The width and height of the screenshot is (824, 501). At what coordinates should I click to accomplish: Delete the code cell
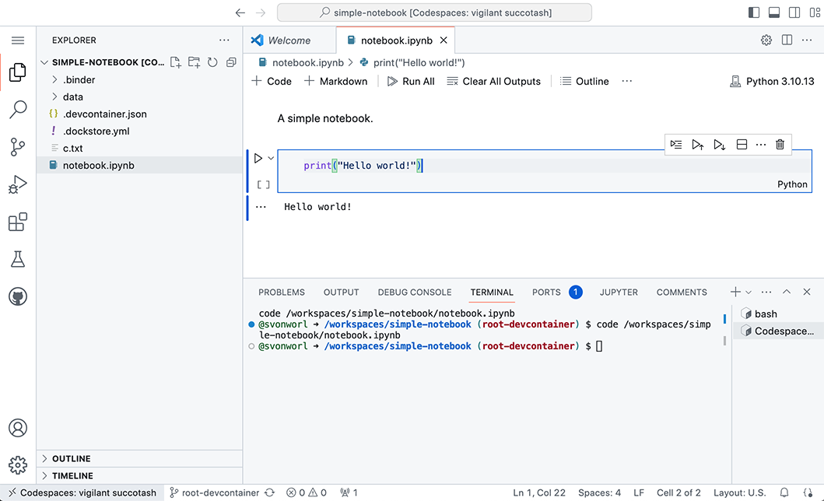780,144
